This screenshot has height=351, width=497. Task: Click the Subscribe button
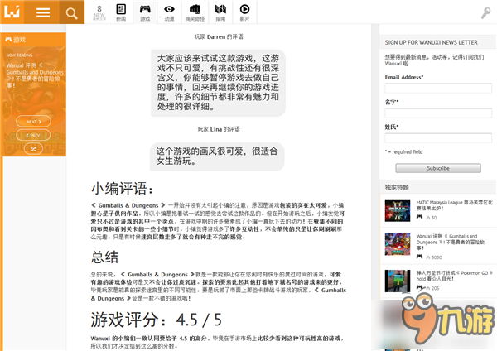click(x=438, y=168)
